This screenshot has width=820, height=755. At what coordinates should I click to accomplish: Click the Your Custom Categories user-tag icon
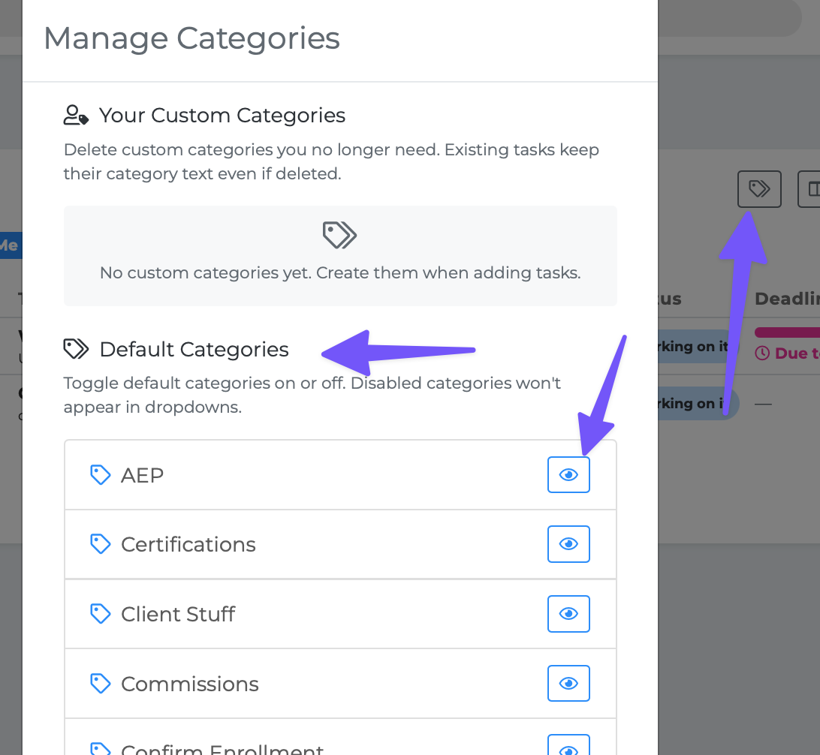click(76, 116)
